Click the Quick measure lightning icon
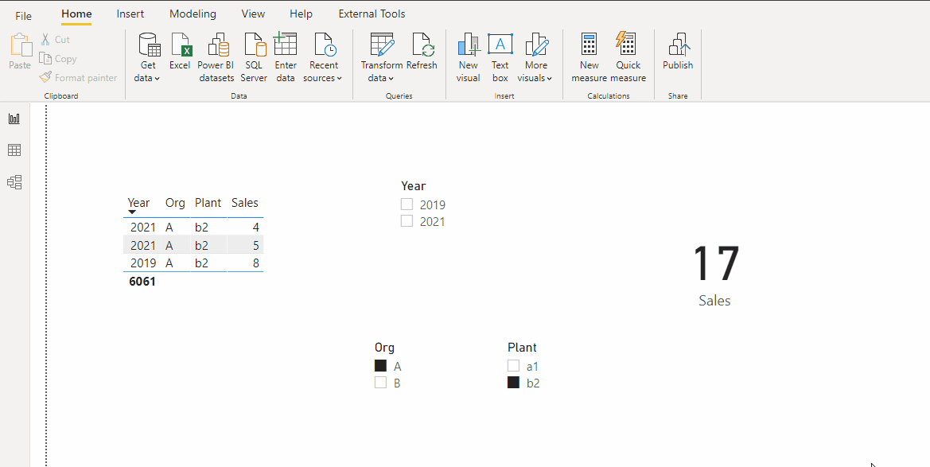Screen dimensions: 930x467 626,43
